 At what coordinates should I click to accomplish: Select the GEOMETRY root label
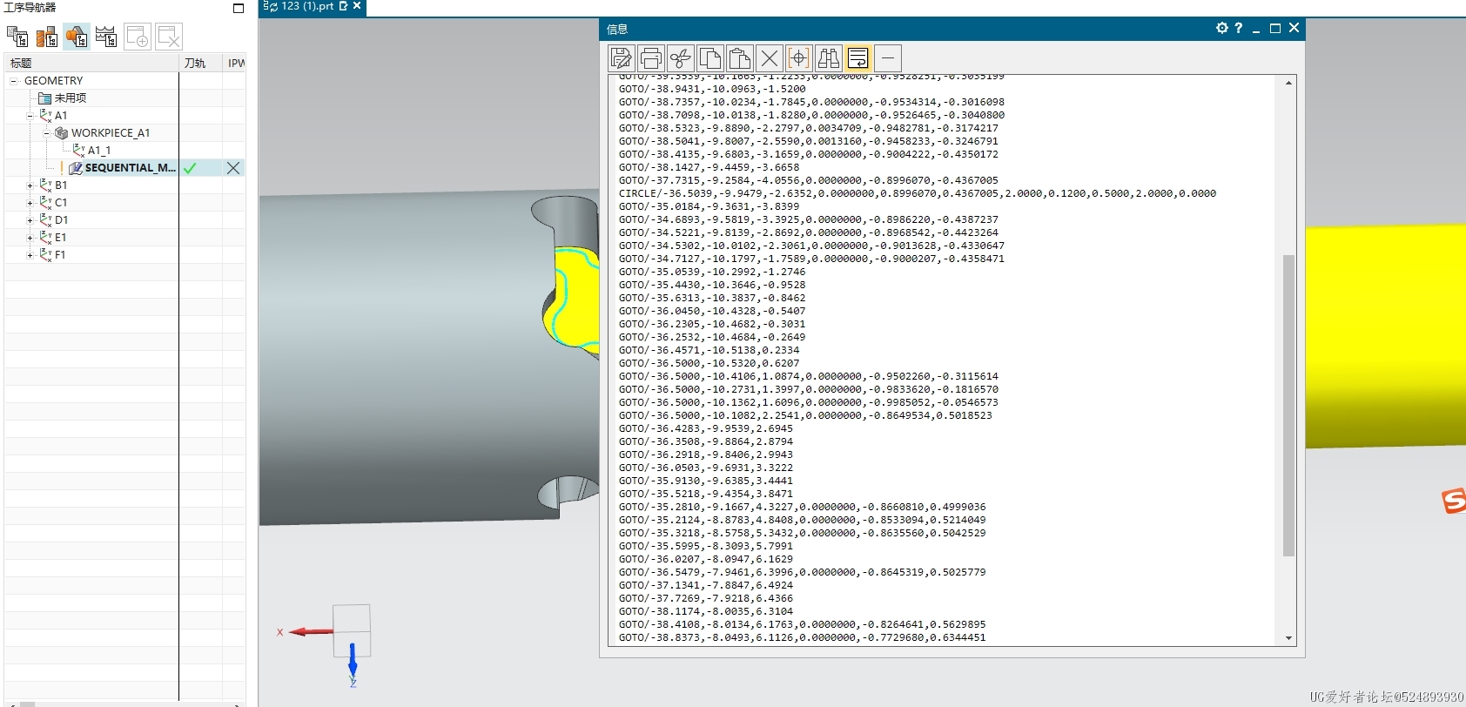[x=53, y=81]
